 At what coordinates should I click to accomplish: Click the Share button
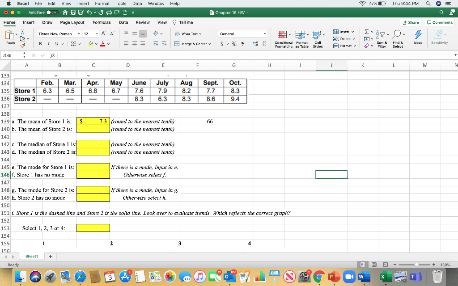pyautogui.click(x=411, y=22)
